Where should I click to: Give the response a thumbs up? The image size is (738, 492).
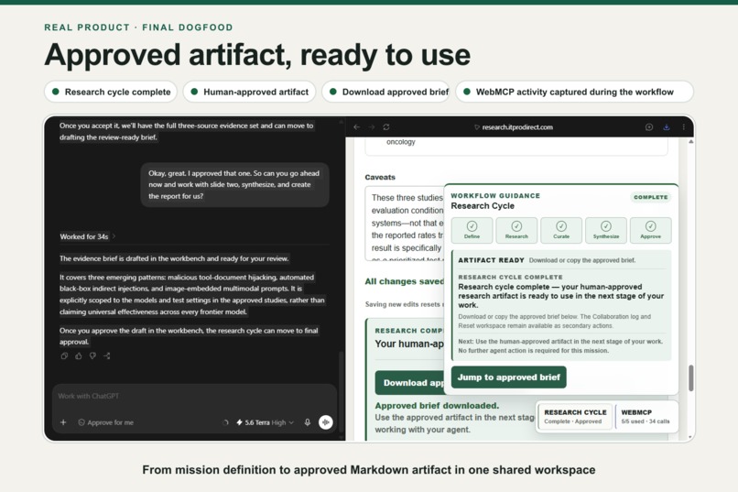click(79, 355)
